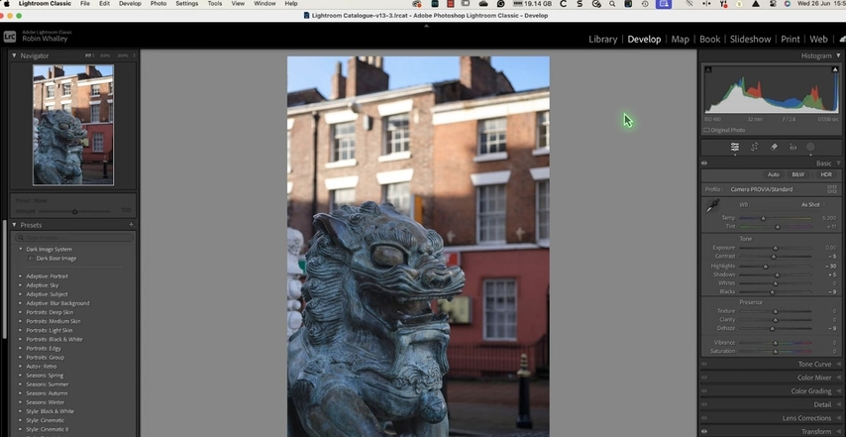
Task: Click the Auto tone button
Action: click(774, 174)
